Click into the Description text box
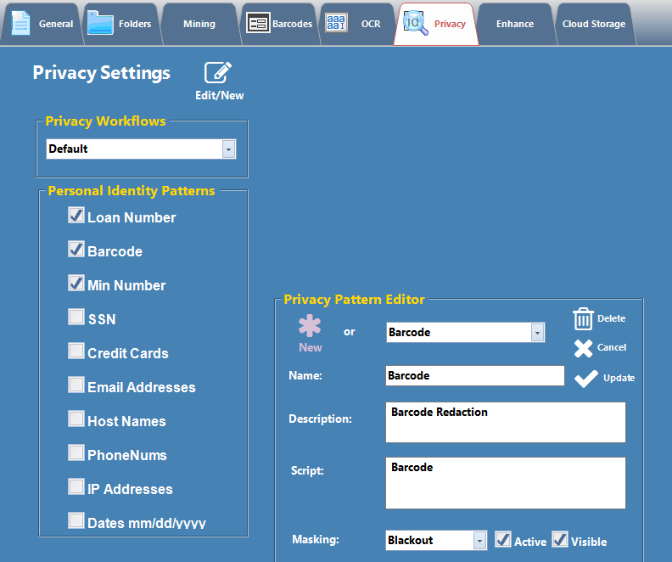Screen dimensions: 672x562 506,422
